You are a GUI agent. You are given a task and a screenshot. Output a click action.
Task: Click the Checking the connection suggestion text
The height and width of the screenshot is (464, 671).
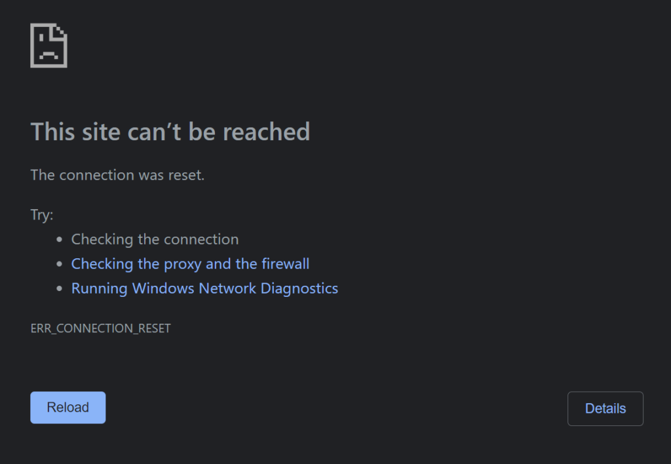point(155,240)
